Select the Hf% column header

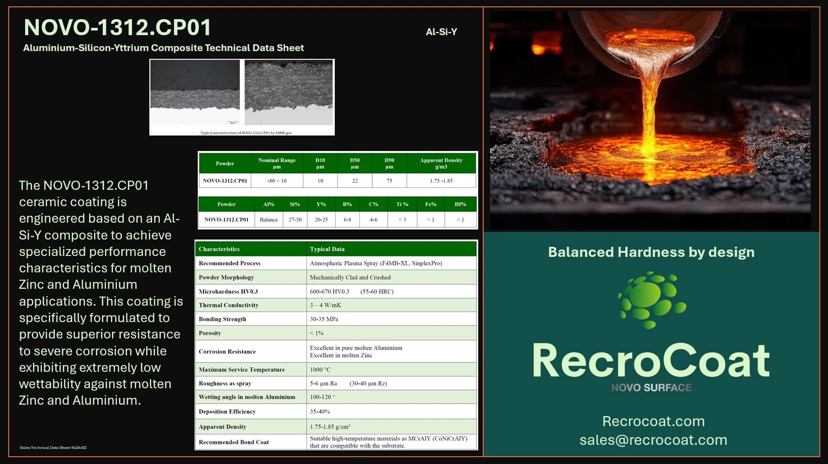pyautogui.click(x=460, y=204)
